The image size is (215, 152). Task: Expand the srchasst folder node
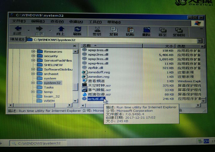pyautogui.click(x=33, y=74)
